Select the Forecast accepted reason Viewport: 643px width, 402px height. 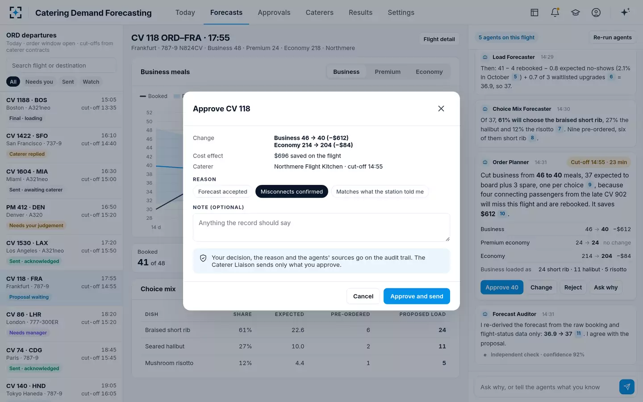coord(223,192)
